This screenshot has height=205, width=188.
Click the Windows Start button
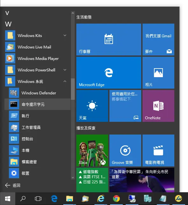tap(8, 199)
